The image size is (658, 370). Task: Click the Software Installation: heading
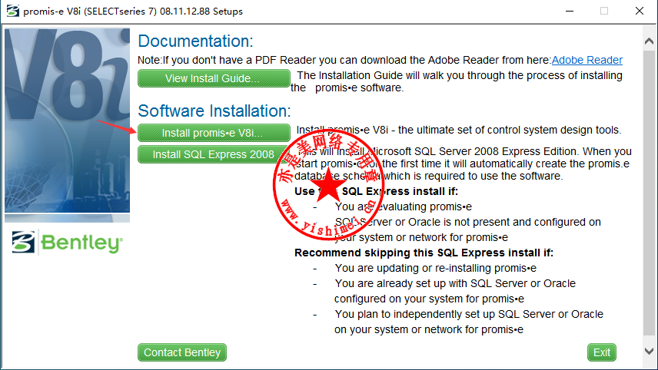(x=214, y=111)
